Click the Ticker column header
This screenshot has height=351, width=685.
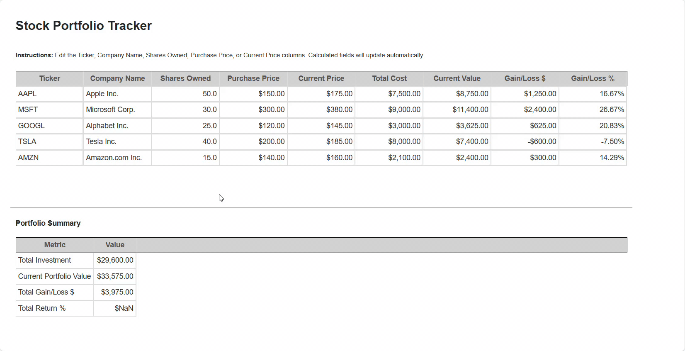(50, 78)
